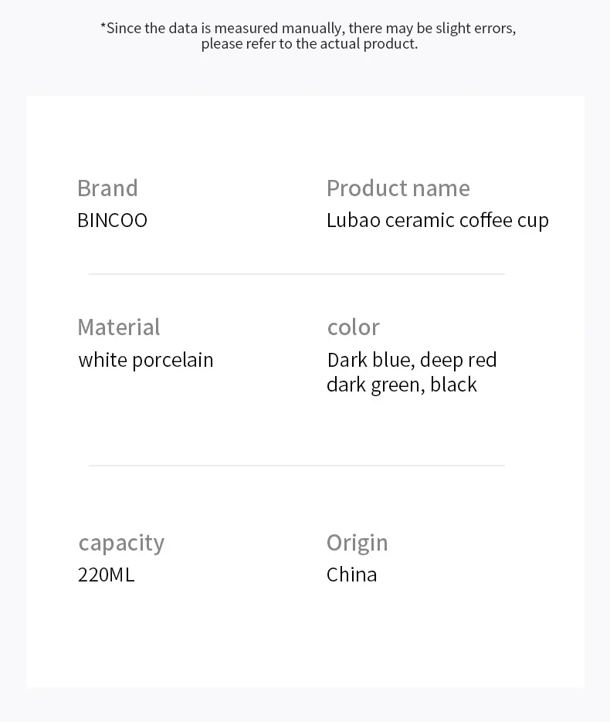610x722 pixels.
Task: Click the 'Brand' field label
Action: click(107, 188)
